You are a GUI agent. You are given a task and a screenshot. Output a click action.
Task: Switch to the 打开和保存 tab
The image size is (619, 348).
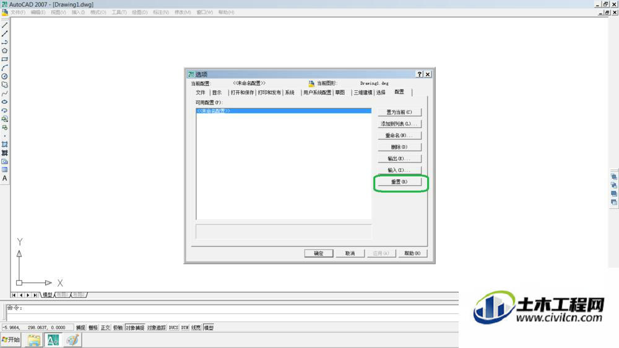tap(243, 93)
